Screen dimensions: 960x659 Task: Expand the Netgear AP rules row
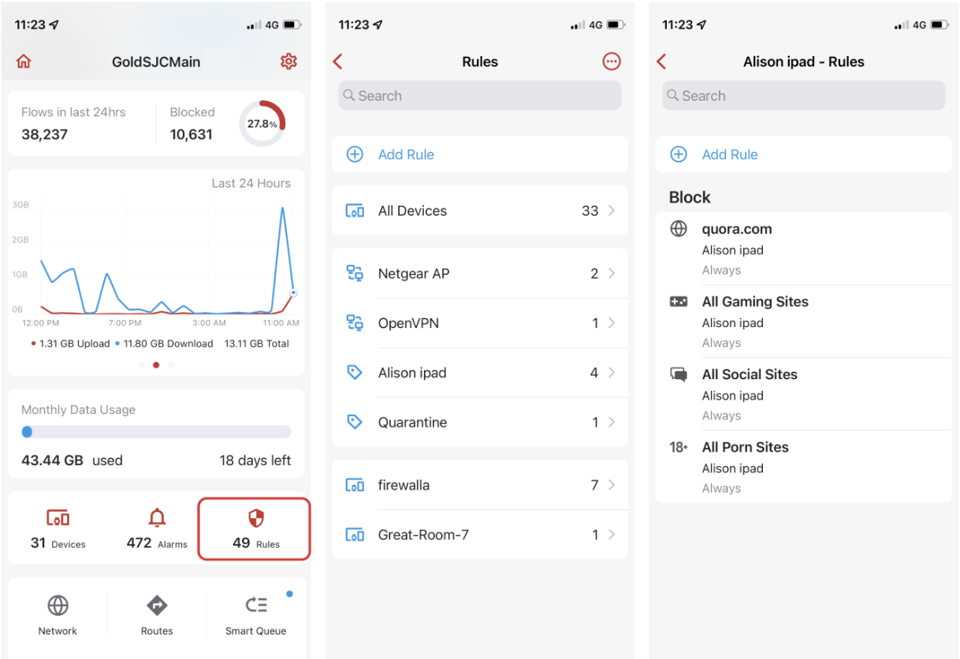click(x=480, y=274)
